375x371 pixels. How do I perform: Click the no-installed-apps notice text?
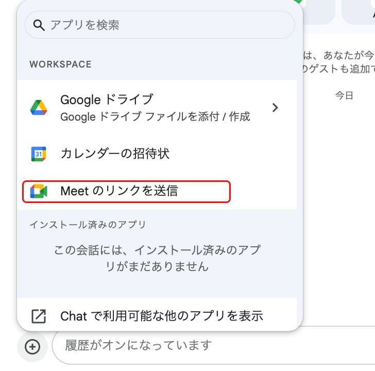point(157,259)
